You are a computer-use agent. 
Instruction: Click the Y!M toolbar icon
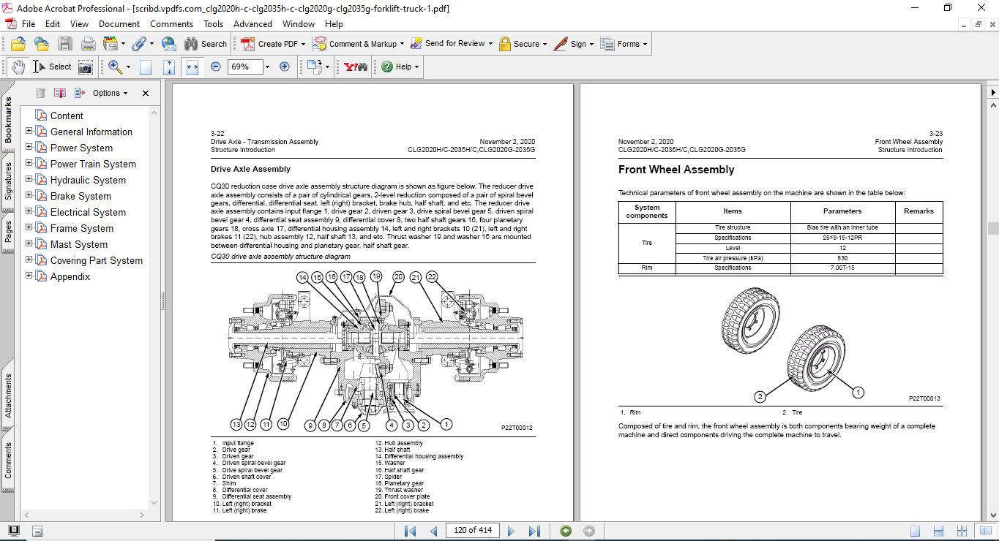[356, 67]
